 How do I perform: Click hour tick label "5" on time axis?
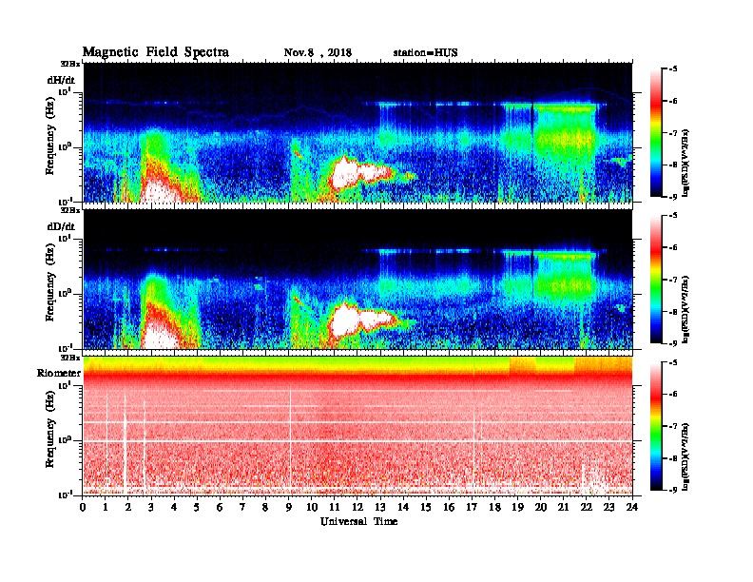click(198, 507)
